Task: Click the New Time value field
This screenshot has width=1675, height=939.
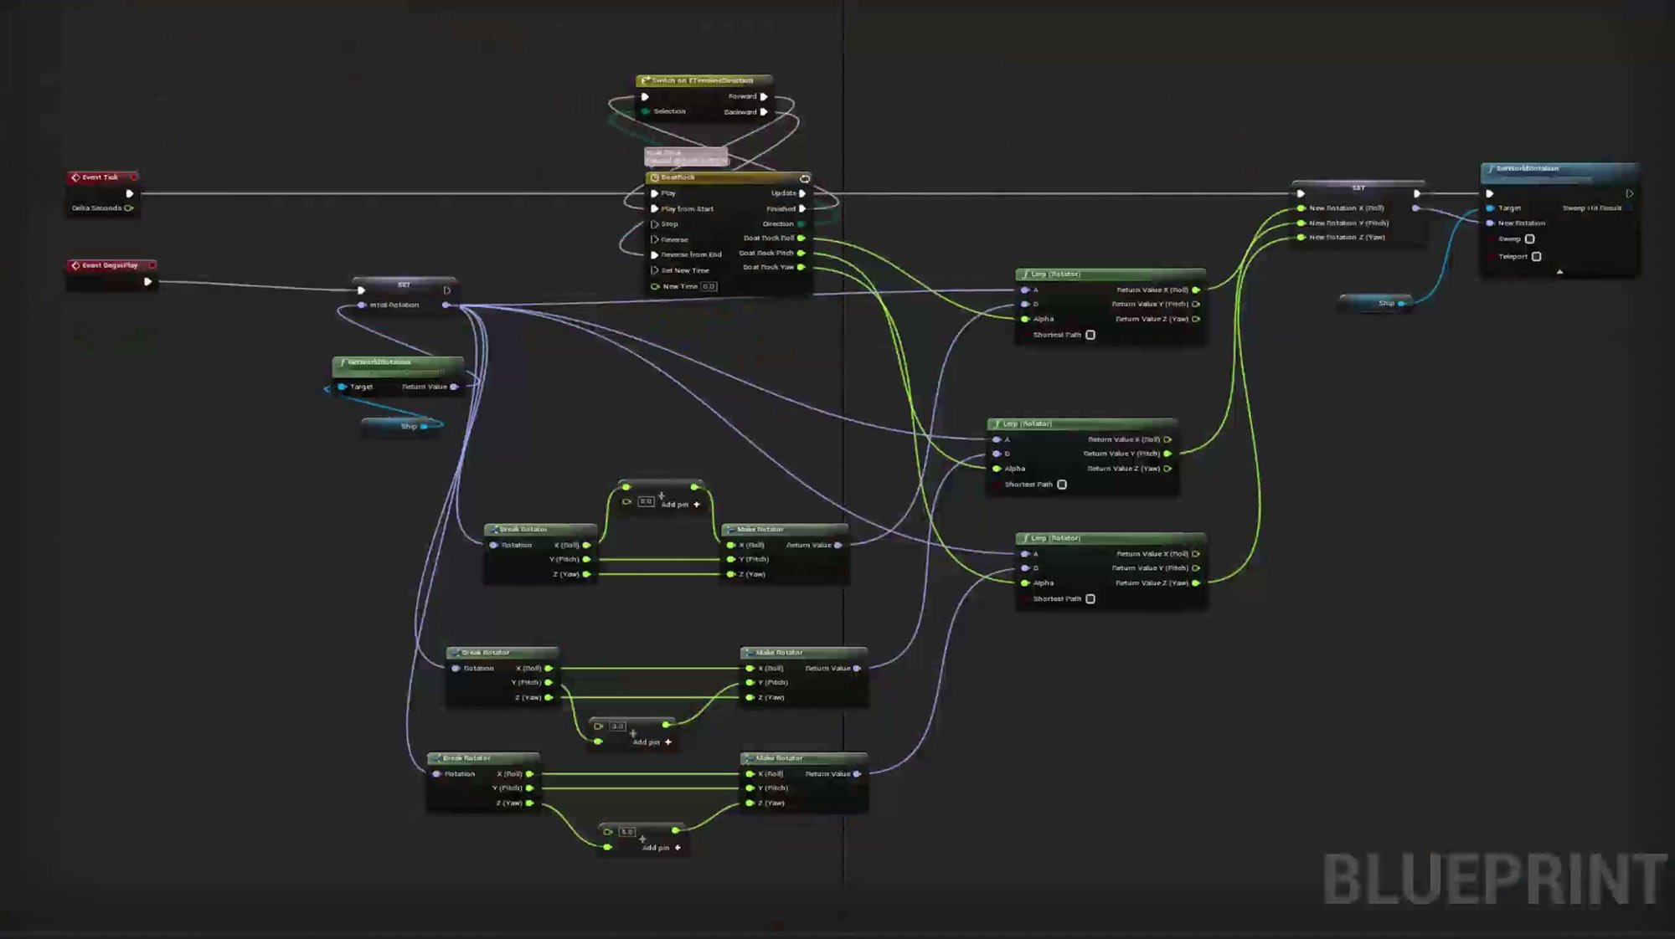Action: pyautogui.click(x=709, y=287)
